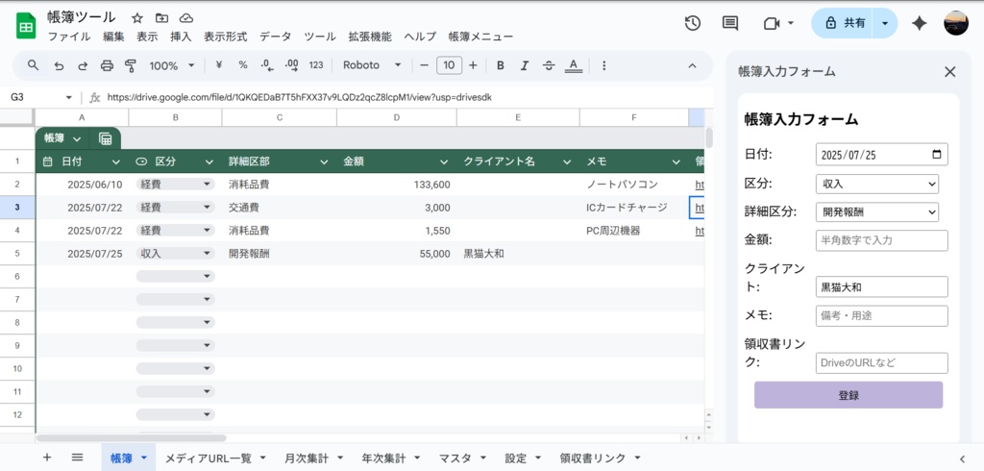Open the 日付 calendar picker icon
The image size is (984, 471).
pos(937,154)
